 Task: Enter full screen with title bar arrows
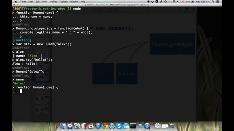click(x=220, y=5)
